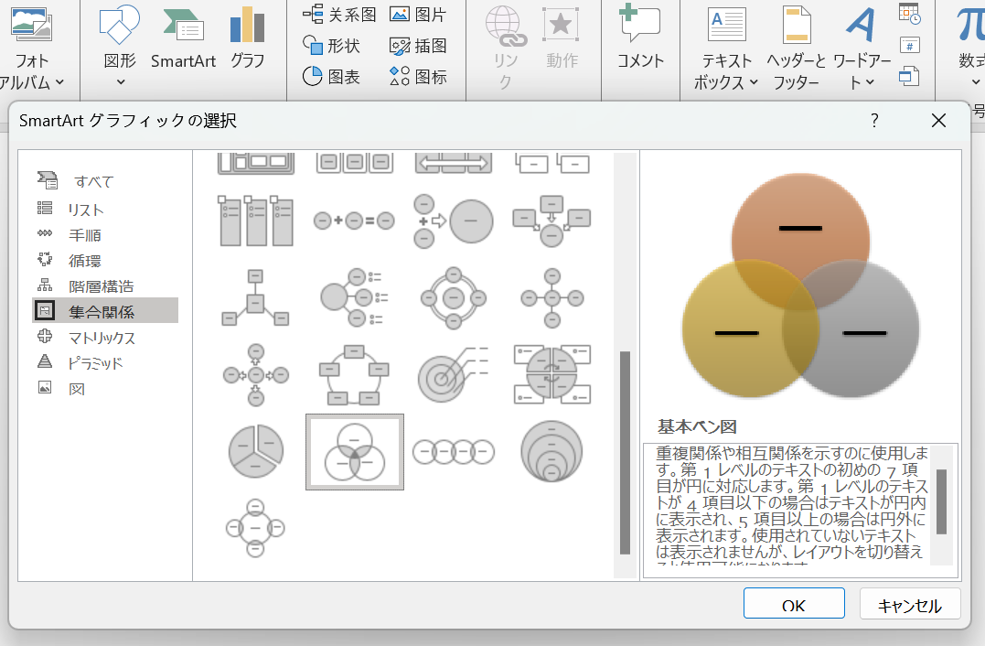This screenshot has width=985, height=646.
Task: Select the 集合関係 category
Action: (105, 312)
